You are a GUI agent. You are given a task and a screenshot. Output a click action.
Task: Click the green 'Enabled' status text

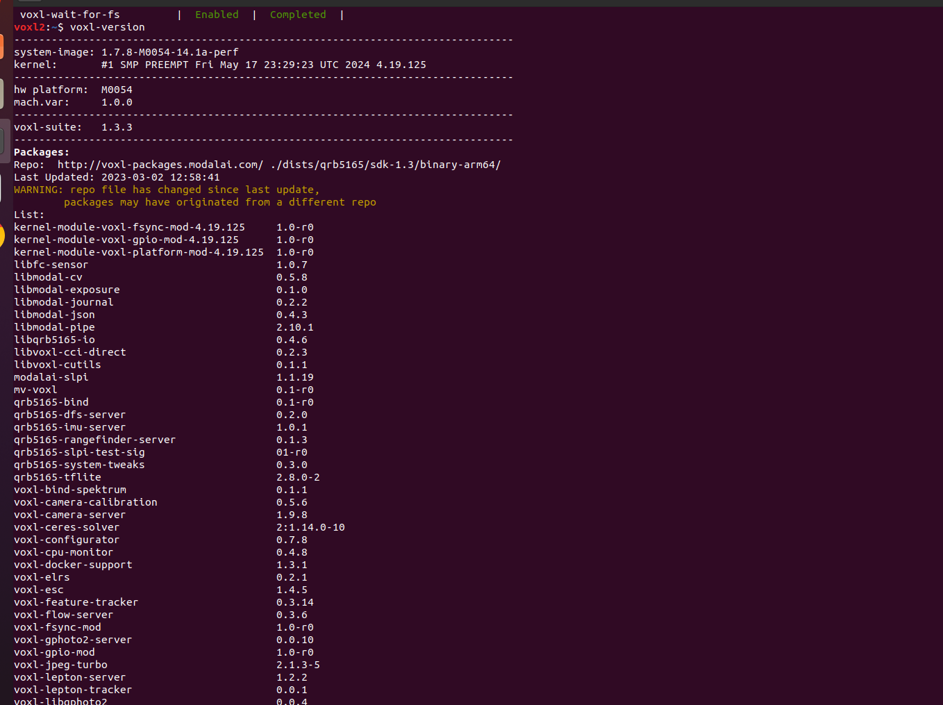pos(217,15)
